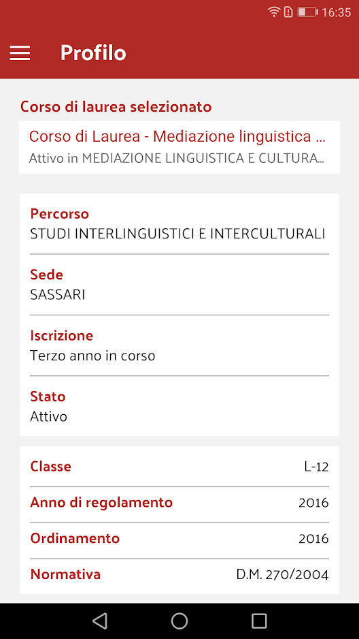Tap the 16:35 clock in status bar

click(x=337, y=13)
